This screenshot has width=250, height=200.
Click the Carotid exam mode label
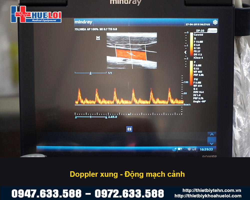tap(198, 35)
